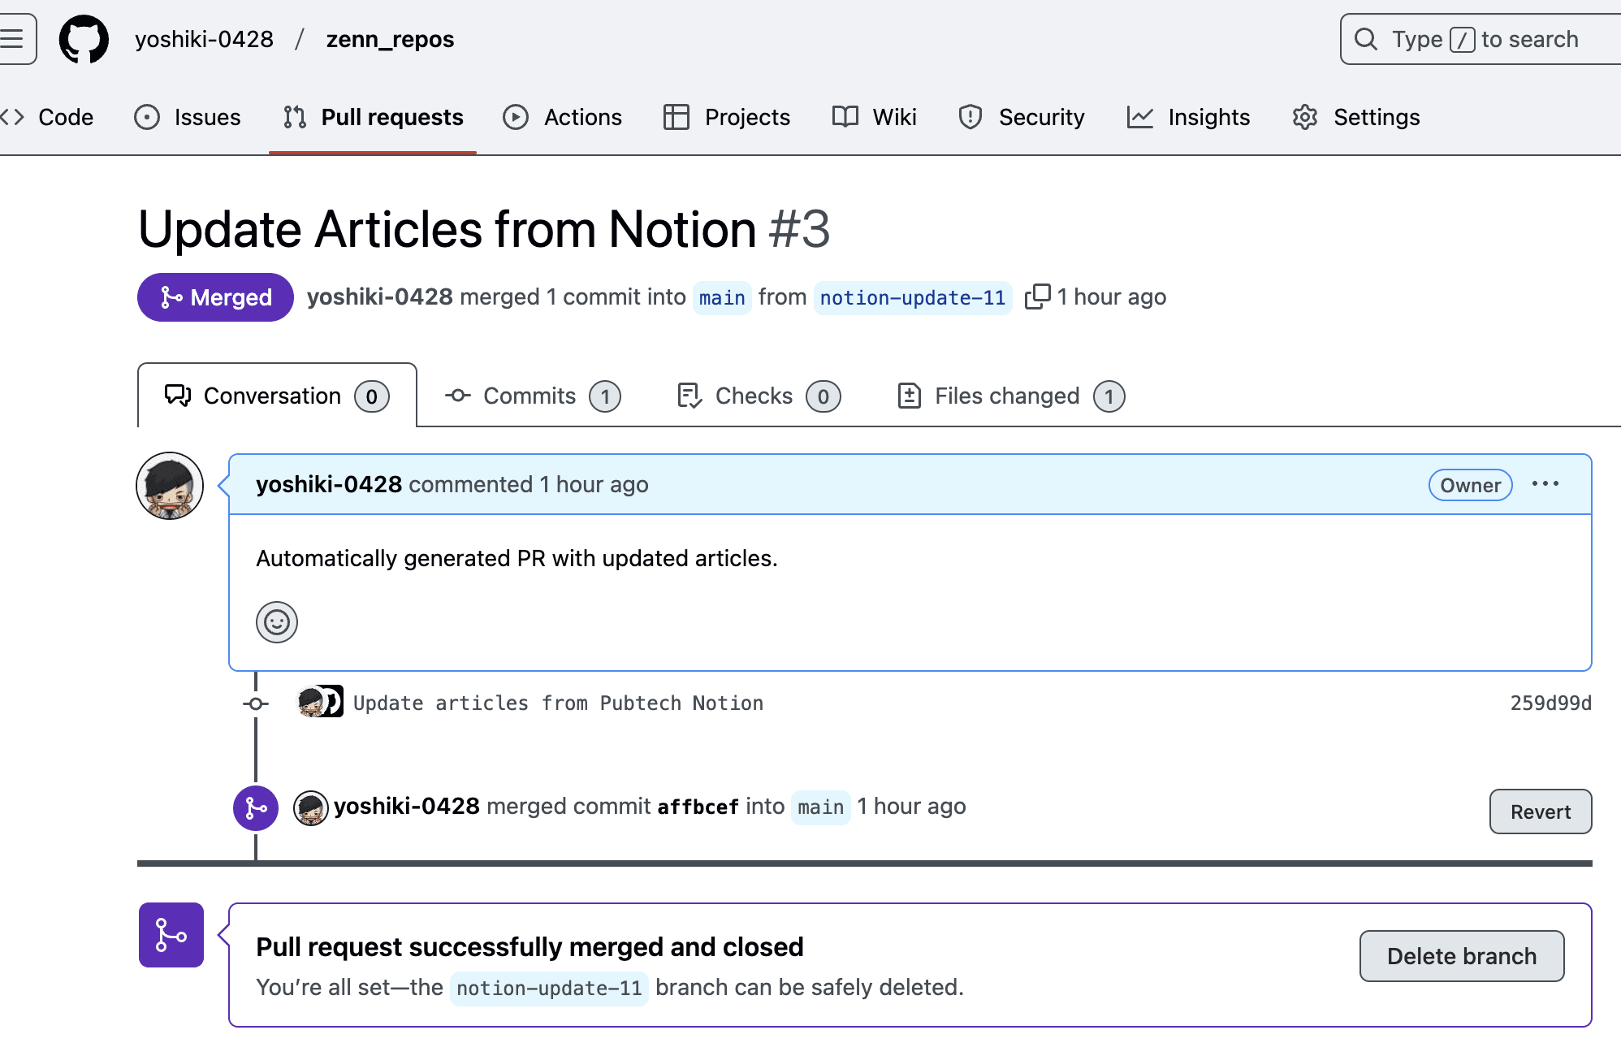1621x1056 pixels.
Task: Open commit 259d99d
Action: 1551,703
